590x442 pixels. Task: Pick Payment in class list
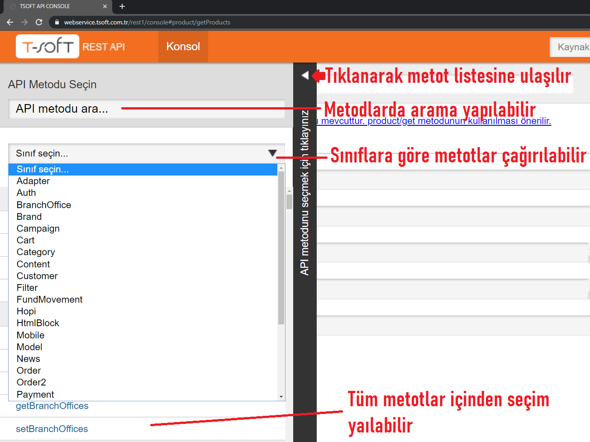click(x=143, y=394)
